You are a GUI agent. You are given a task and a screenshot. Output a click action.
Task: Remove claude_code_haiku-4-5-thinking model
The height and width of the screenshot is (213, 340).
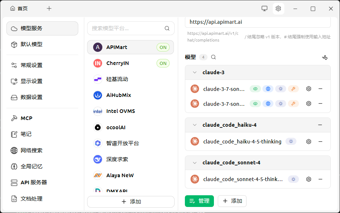click(x=320, y=142)
